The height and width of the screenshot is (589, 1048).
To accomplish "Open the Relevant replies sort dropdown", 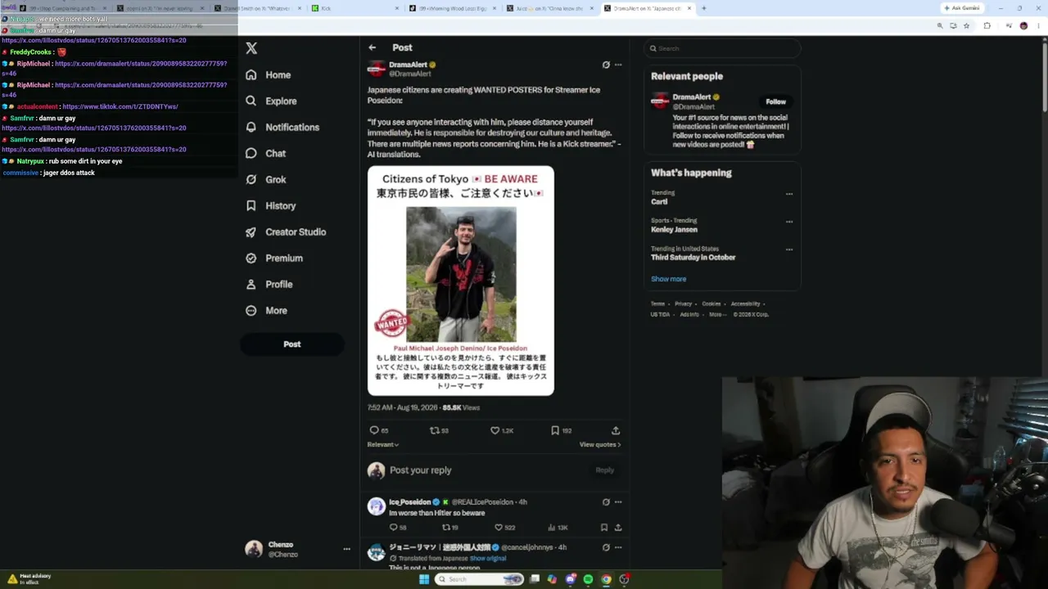I will [383, 445].
